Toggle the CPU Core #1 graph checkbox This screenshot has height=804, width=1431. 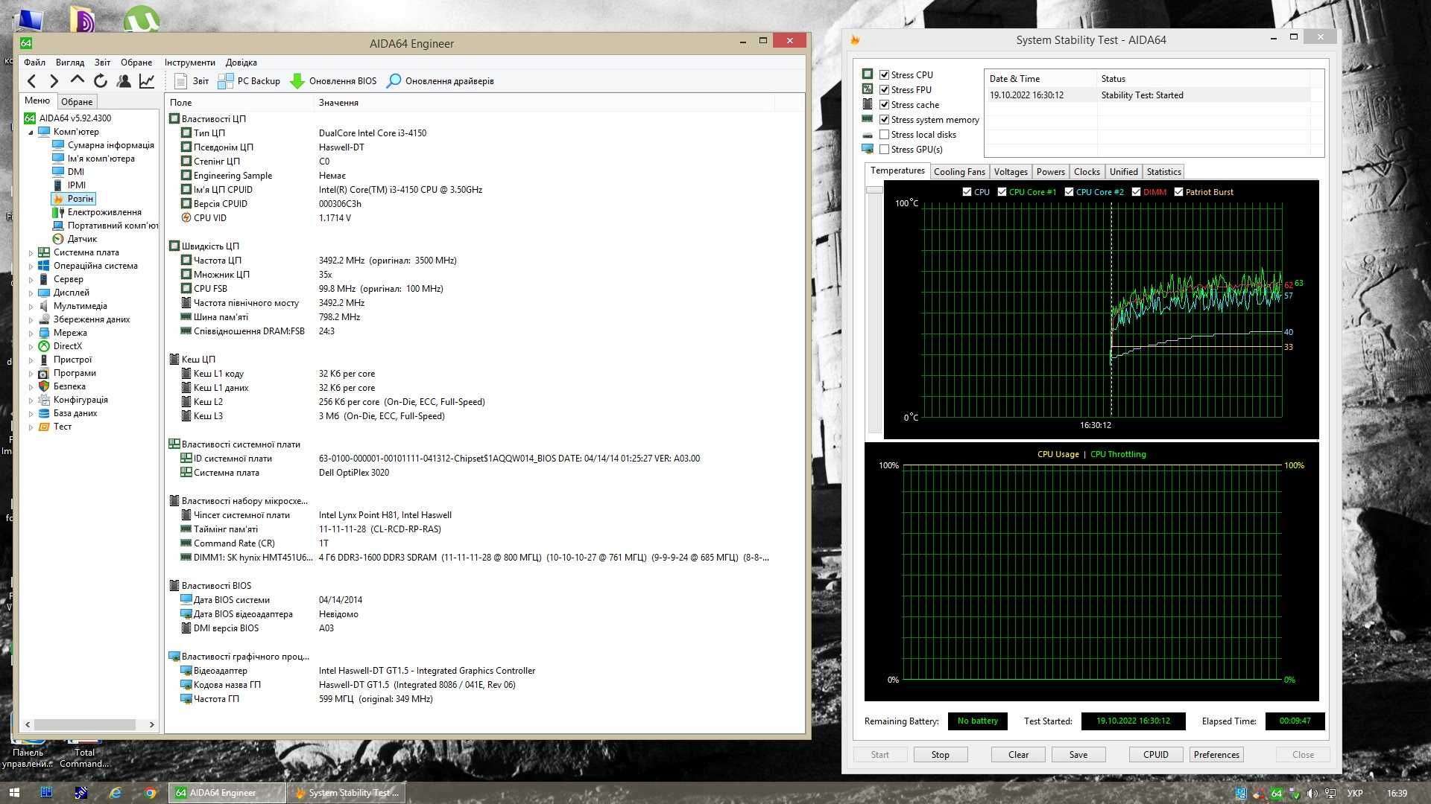(x=1002, y=192)
